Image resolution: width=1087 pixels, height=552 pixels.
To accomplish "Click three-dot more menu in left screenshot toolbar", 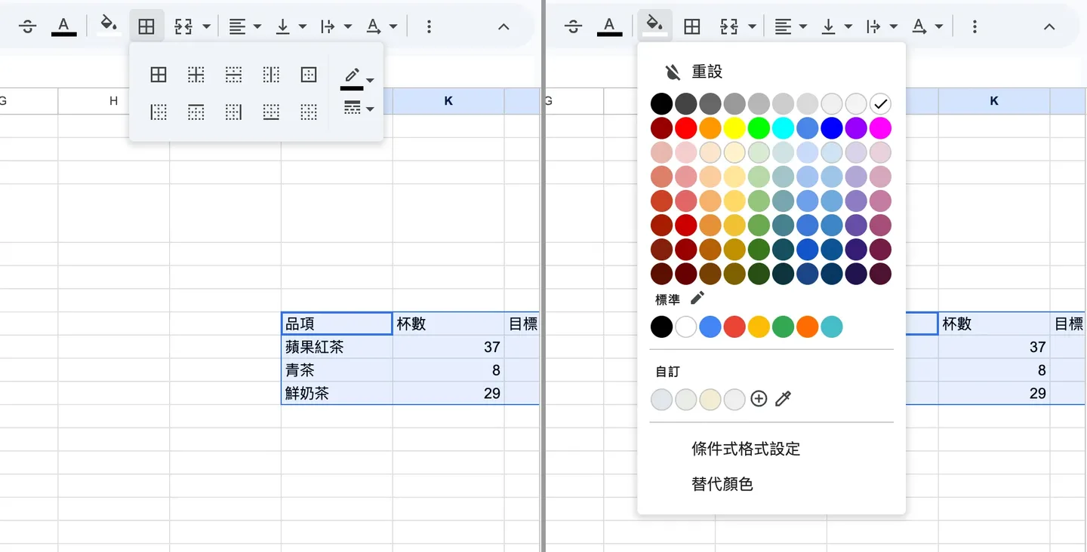I will [x=429, y=27].
